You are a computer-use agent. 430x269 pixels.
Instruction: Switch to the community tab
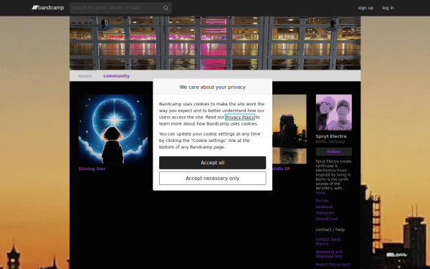tap(116, 76)
